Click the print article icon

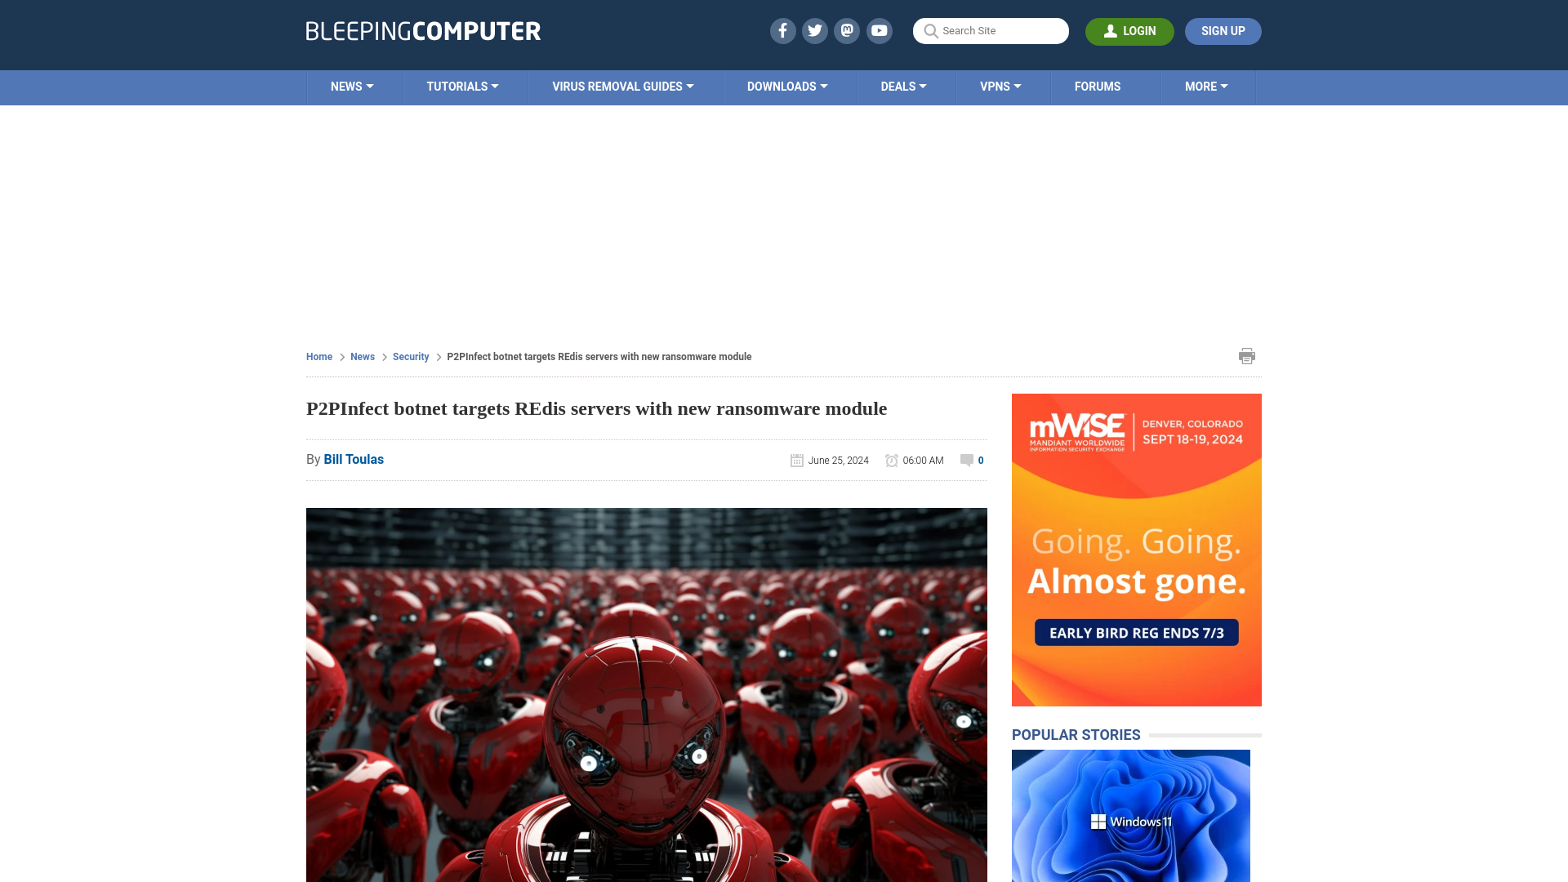tap(1247, 355)
